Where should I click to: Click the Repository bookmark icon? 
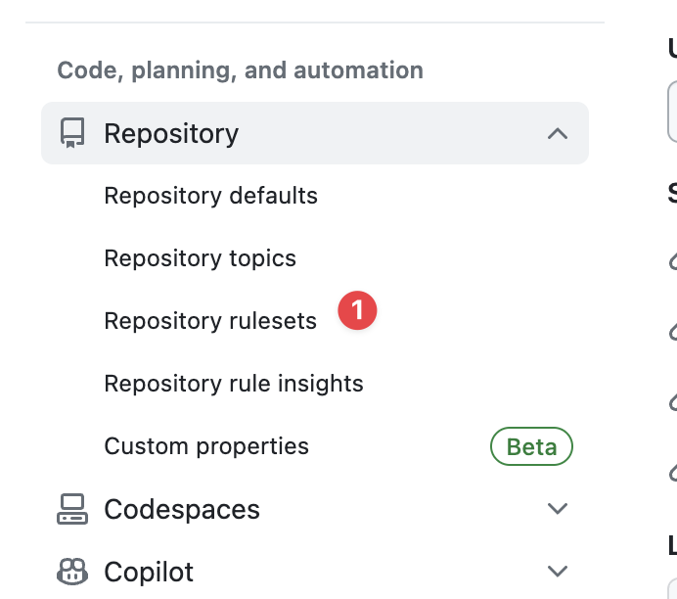click(71, 133)
